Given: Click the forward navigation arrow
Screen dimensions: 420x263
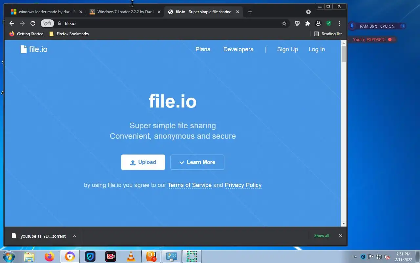Looking at the screenshot, I should click(22, 23).
